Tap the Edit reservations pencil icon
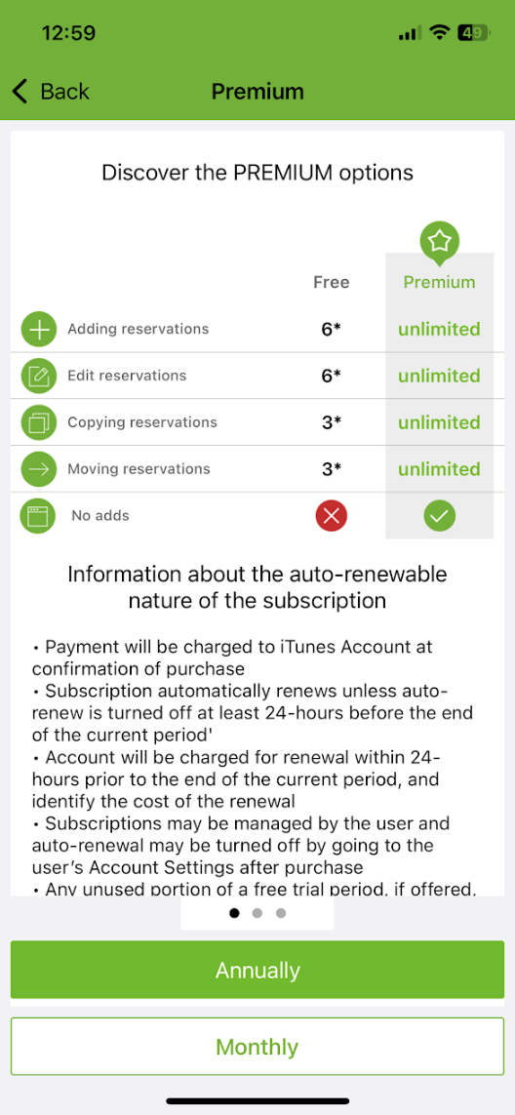The image size is (515, 1115). click(x=38, y=377)
